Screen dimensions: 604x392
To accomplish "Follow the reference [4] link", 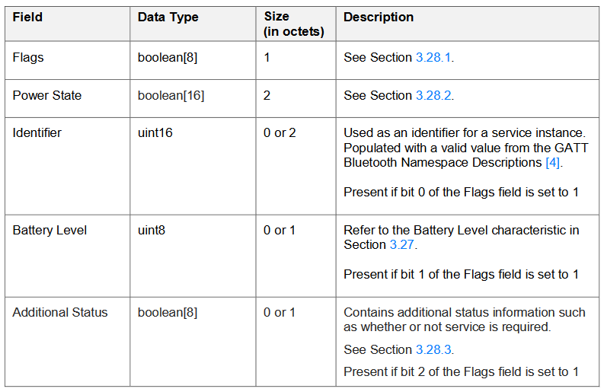I will (x=552, y=162).
